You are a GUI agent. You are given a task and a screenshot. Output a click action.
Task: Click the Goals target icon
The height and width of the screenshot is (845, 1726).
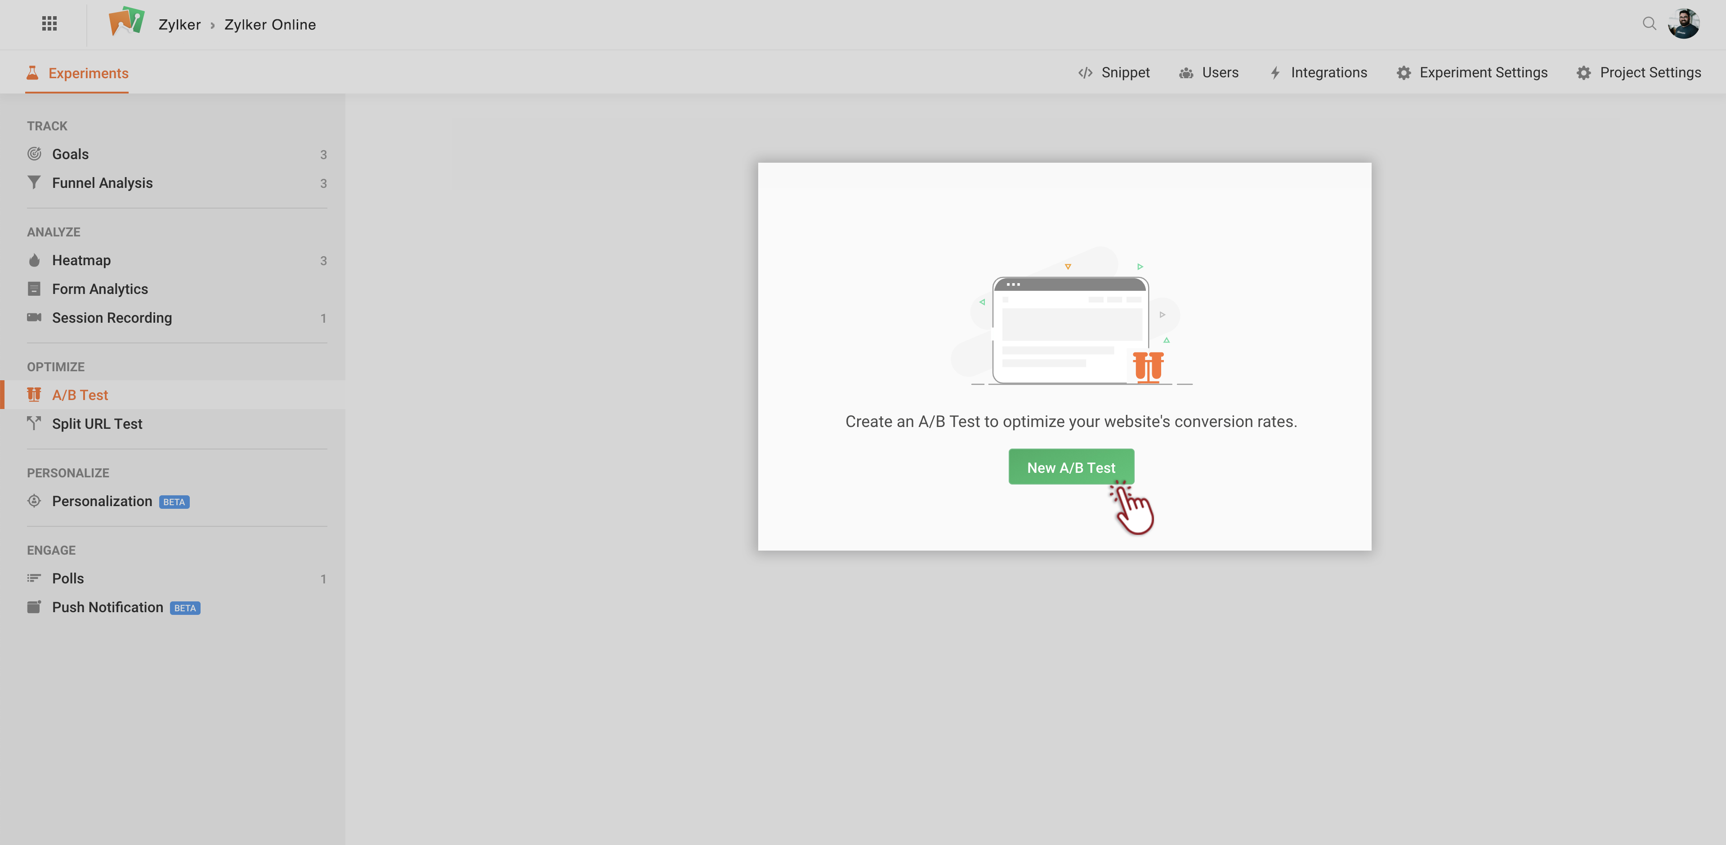click(34, 154)
